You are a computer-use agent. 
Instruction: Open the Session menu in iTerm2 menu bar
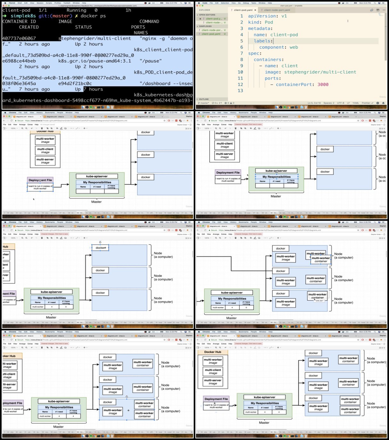tap(40, 3)
